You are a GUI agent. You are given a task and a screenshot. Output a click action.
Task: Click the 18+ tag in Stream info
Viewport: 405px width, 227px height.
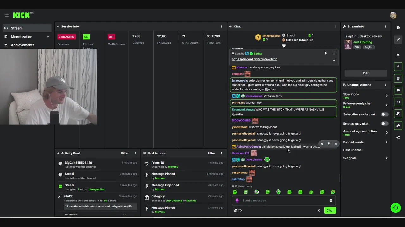(x=357, y=47)
